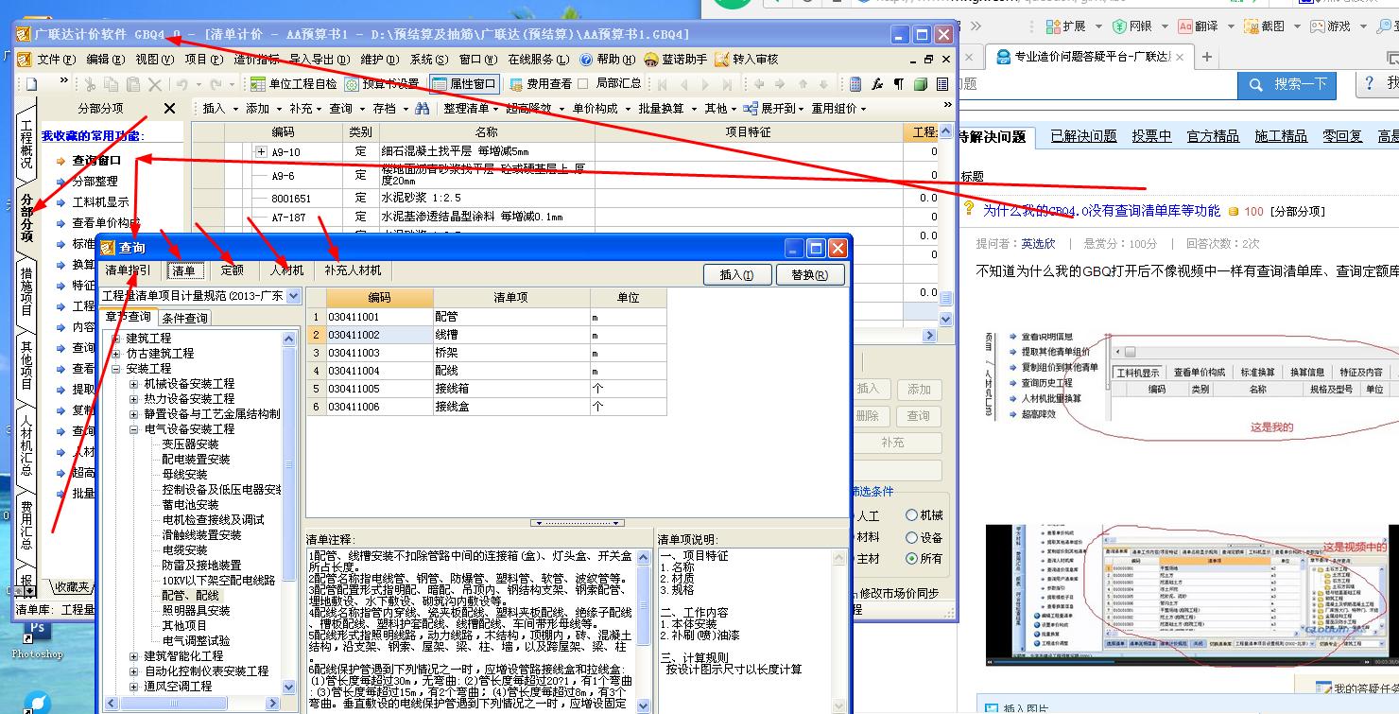This screenshot has height=714, width=1399.
Task: Open the 工程量清单项目计量规范 combo box
Action: pyautogui.click(x=201, y=296)
